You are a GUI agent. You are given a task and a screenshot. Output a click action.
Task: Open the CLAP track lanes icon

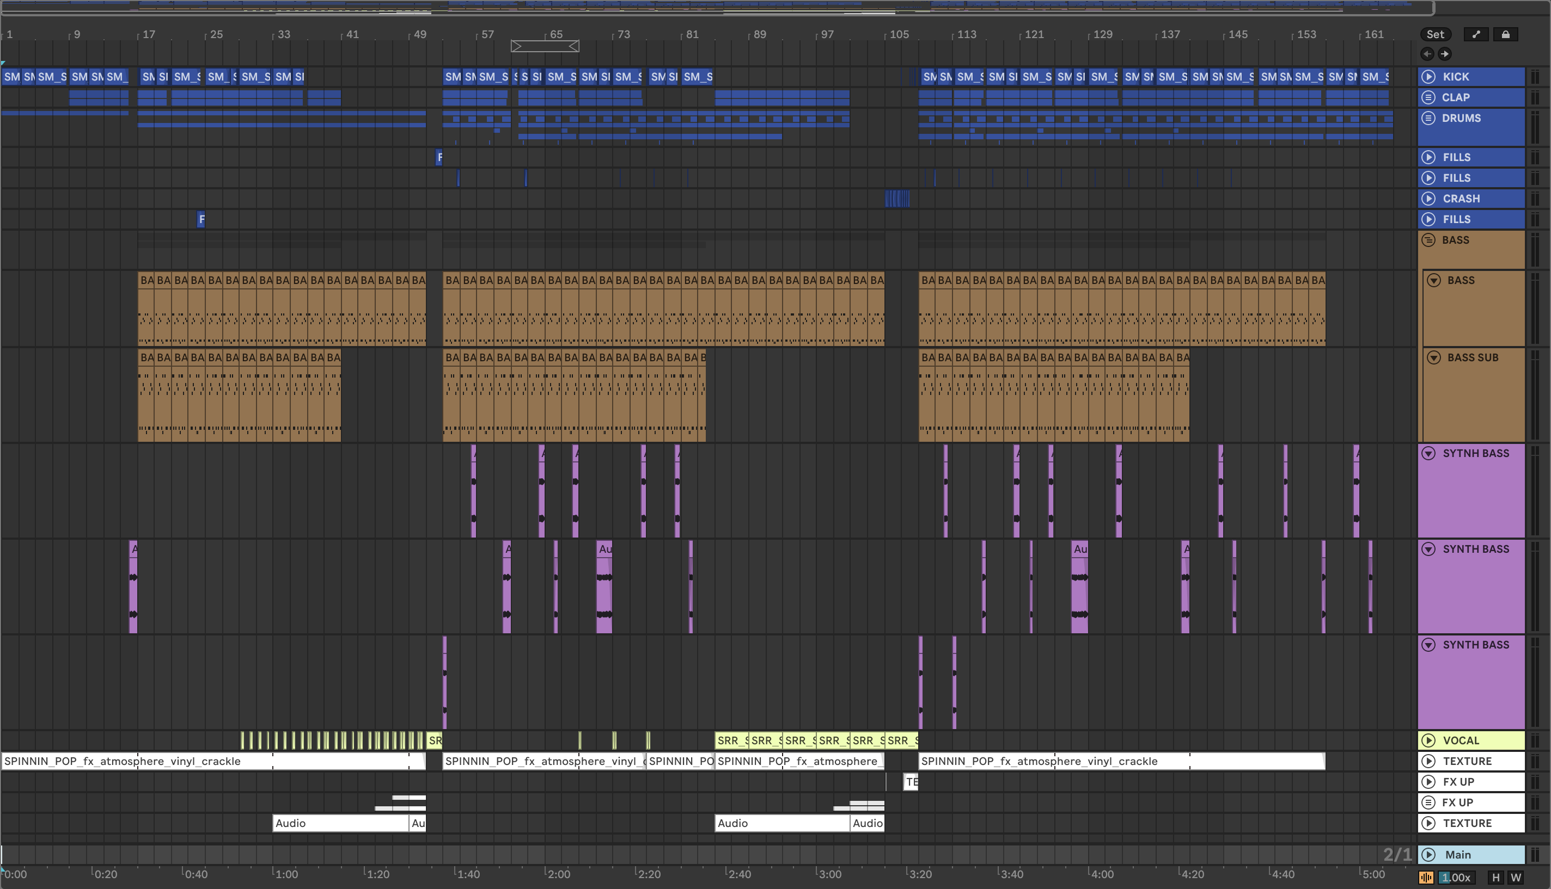(1428, 97)
